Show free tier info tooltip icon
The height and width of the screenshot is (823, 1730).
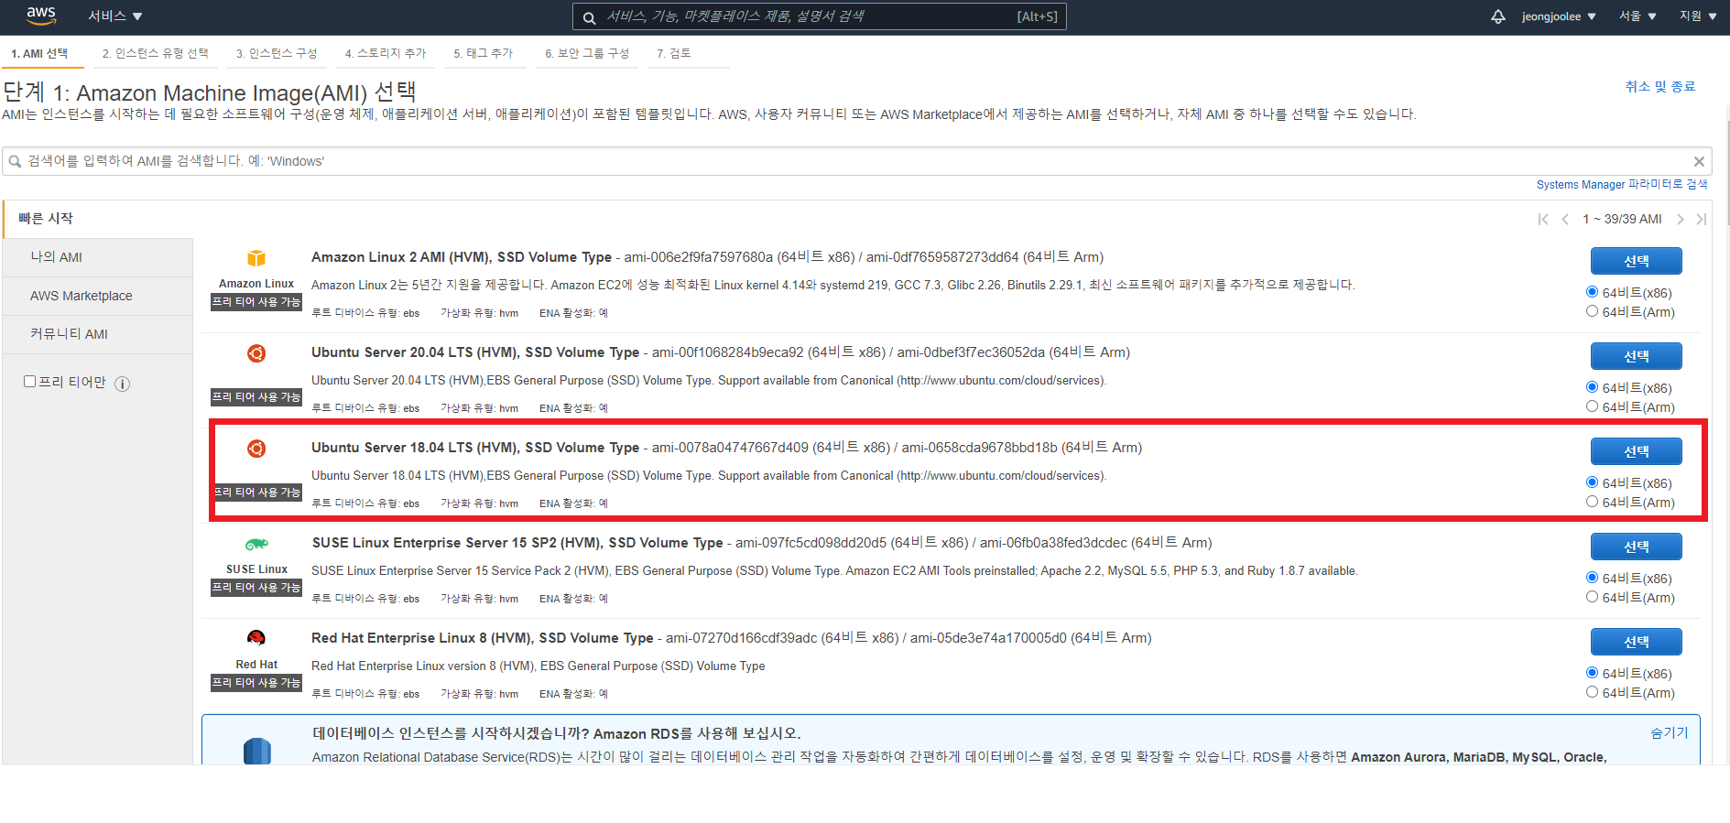click(123, 384)
